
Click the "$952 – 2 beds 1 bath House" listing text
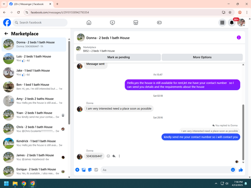click(99, 51)
